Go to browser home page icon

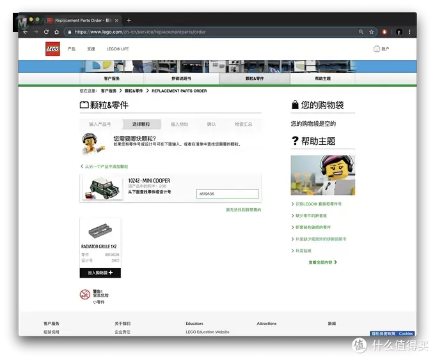pyautogui.click(x=56, y=32)
